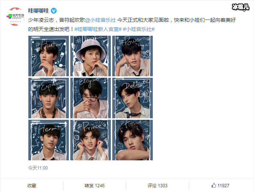
Task: Open the #哇唧唧哇新人官宣# hashtag
Action: 98,29
